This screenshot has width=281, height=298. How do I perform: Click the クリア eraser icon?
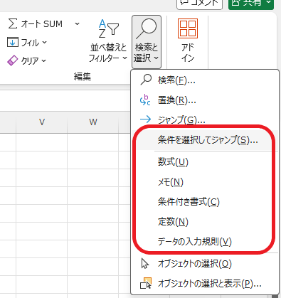point(12,60)
